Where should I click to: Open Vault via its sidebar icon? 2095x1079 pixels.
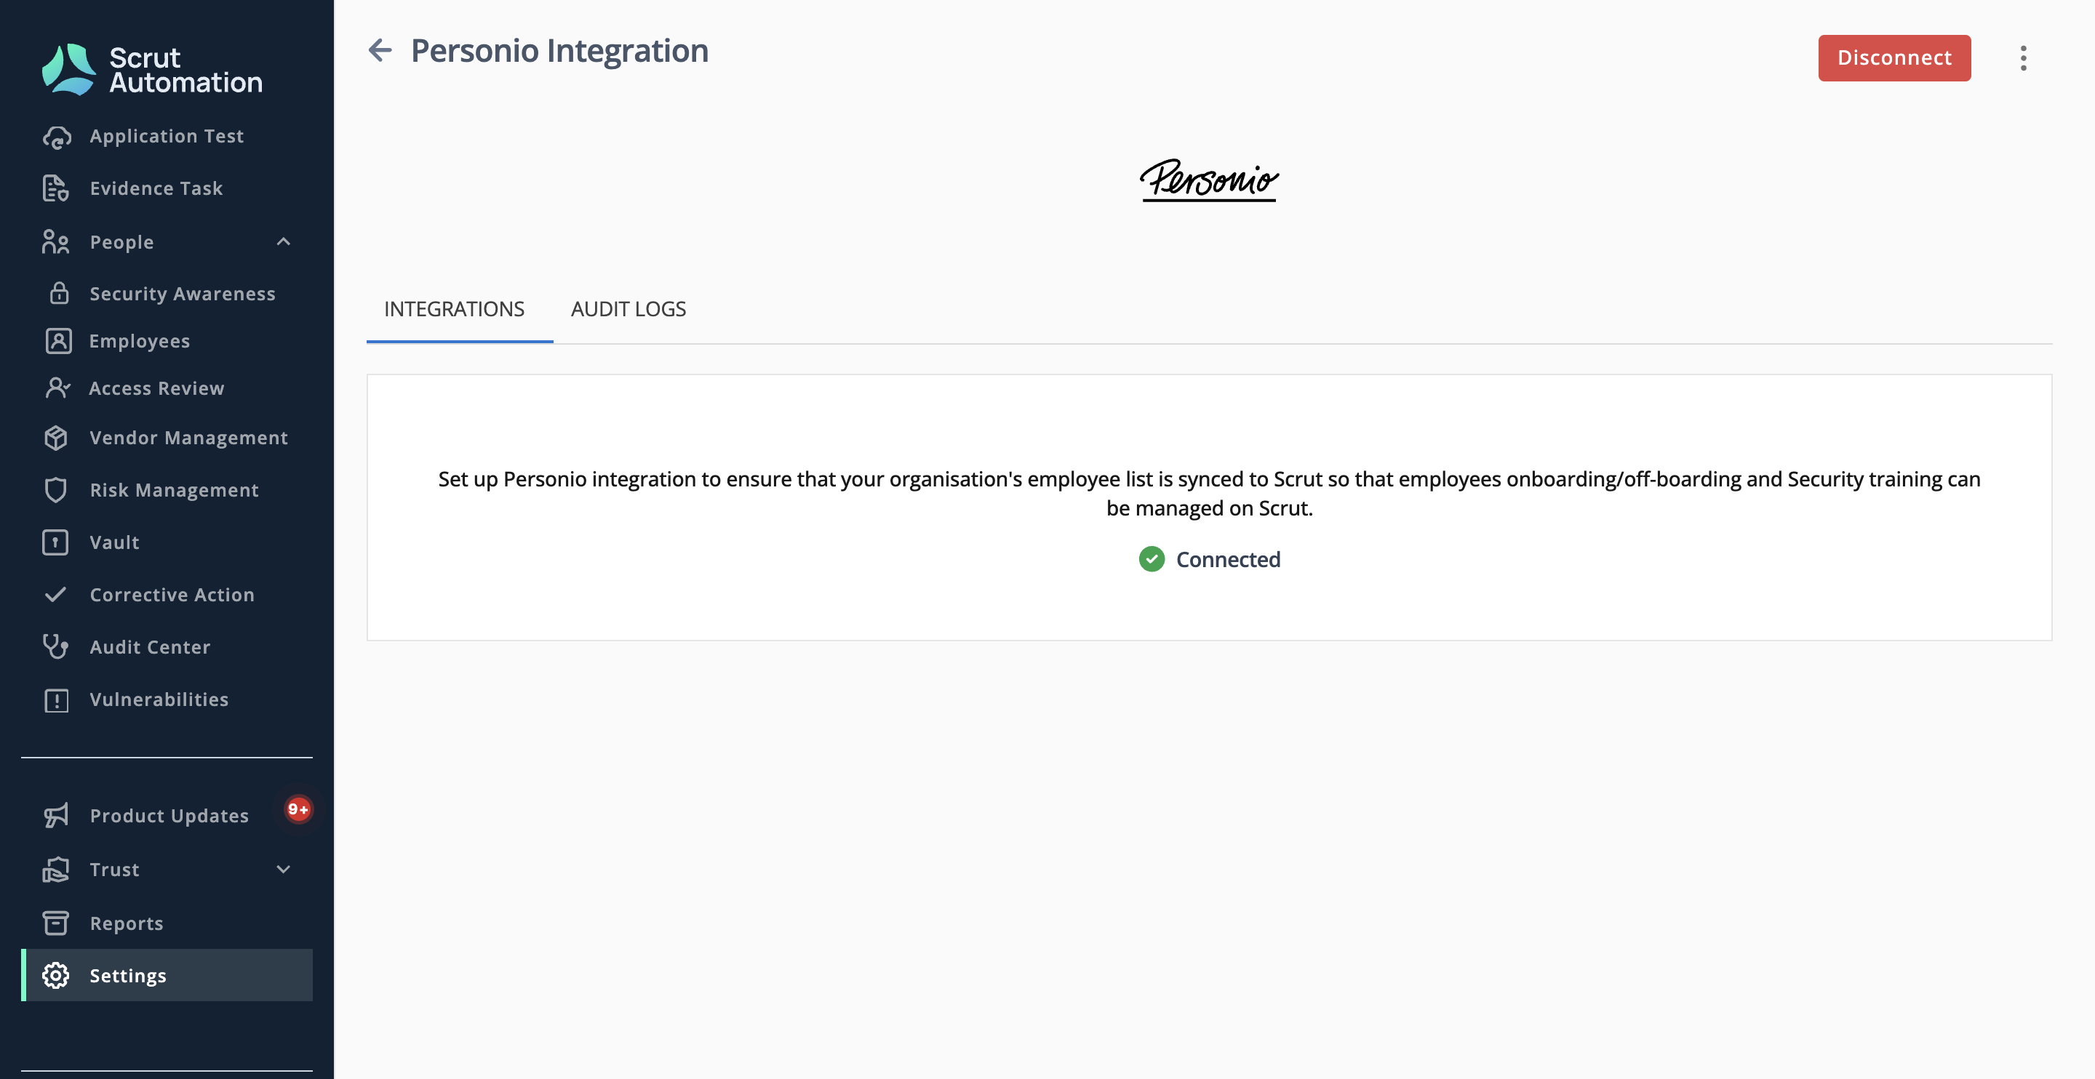55,542
